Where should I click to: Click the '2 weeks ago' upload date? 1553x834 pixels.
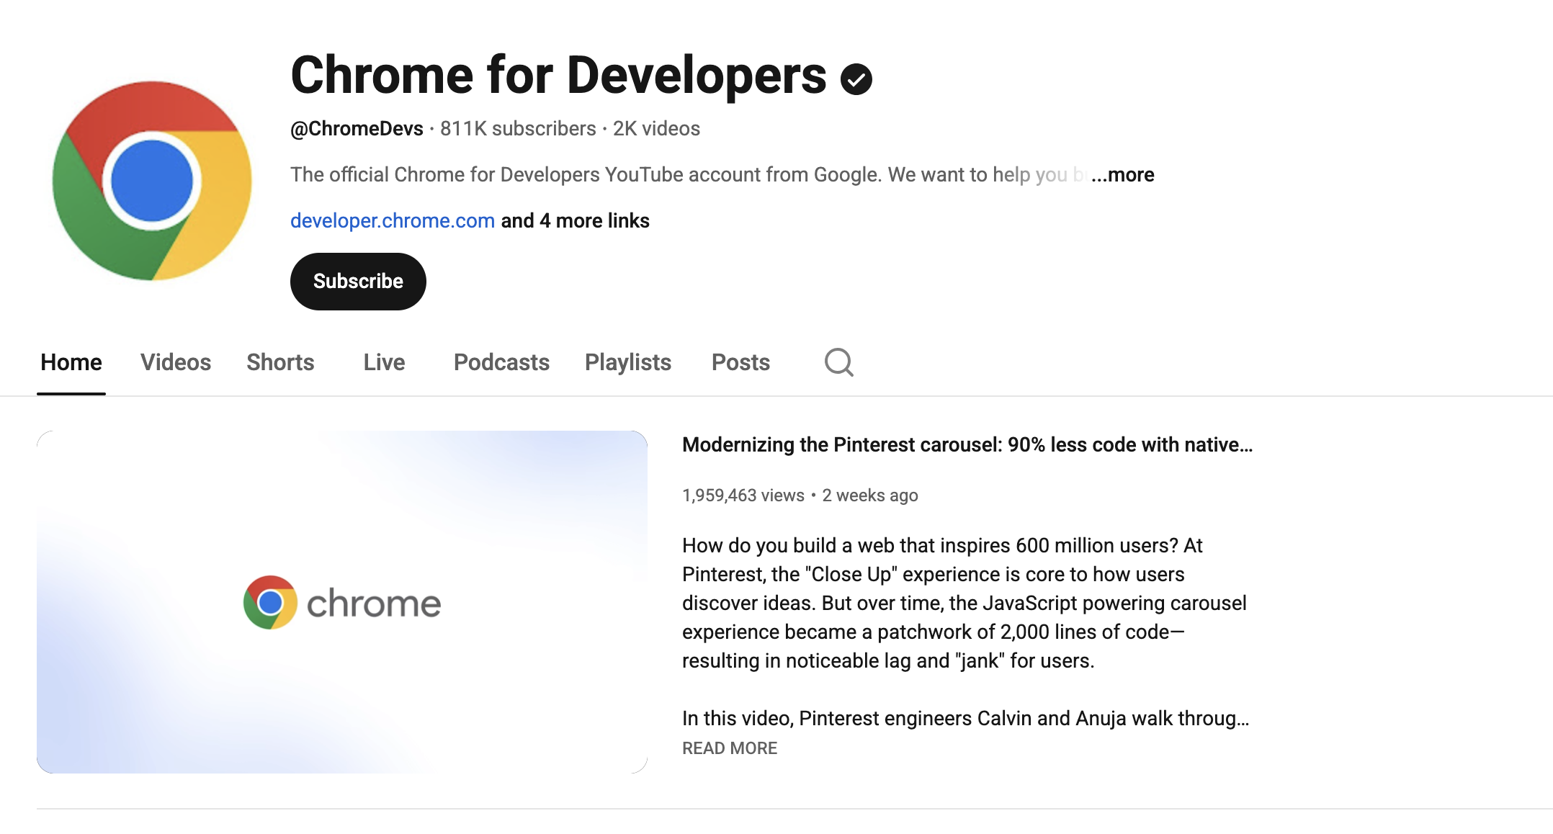(x=870, y=496)
